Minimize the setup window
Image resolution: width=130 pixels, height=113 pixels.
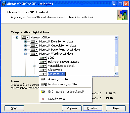[114, 4]
